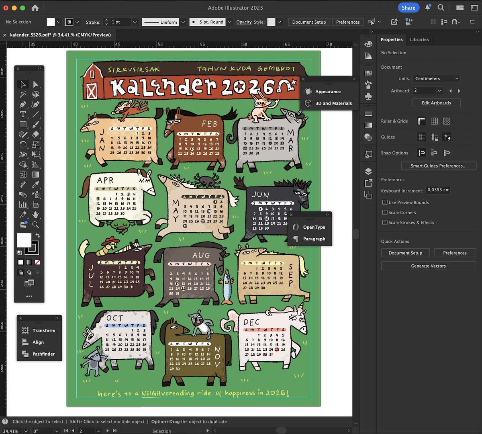Screen dimensions: 482x434
Task: Switch to the Properties tab
Action: (x=392, y=39)
